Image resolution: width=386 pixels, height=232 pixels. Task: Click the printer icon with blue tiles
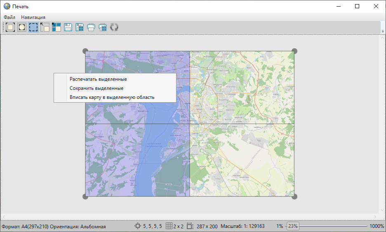coord(103,27)
